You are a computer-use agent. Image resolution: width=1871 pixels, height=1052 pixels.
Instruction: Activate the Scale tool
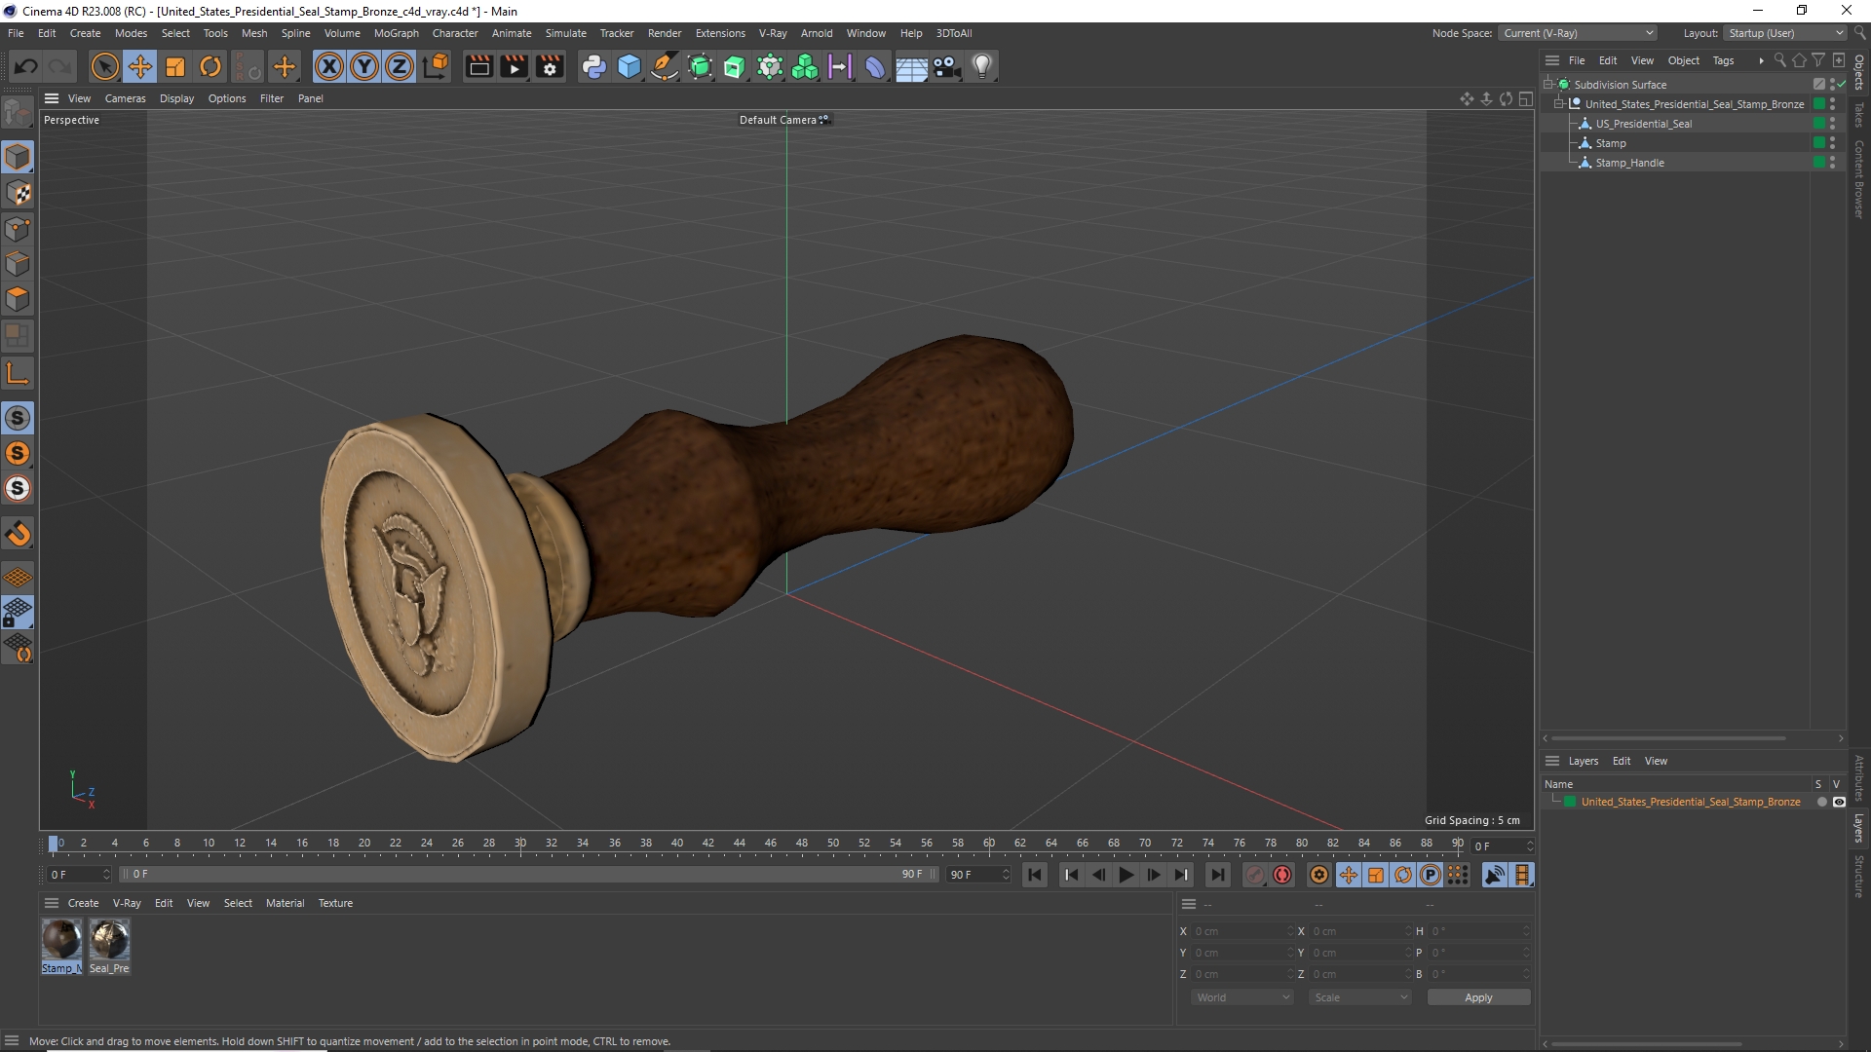(175, 66)
